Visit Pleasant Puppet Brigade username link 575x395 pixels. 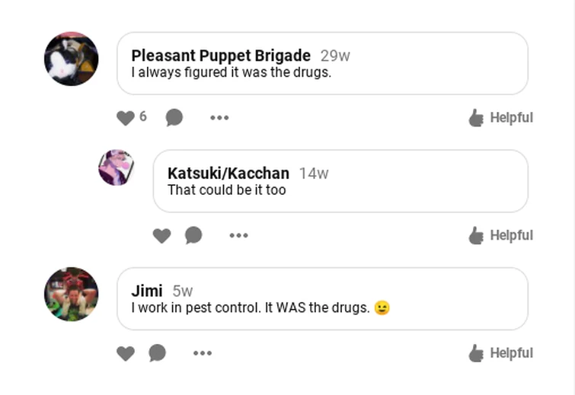pos(221,56)
